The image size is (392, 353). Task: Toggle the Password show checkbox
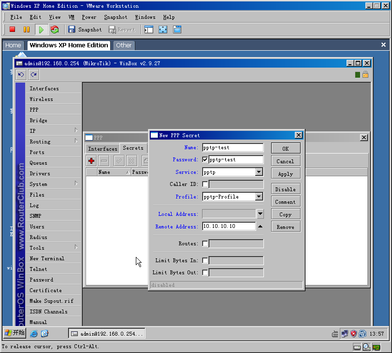tap(205, 160)
